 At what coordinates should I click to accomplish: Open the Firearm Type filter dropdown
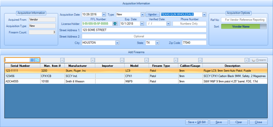[x=175, y=60]
